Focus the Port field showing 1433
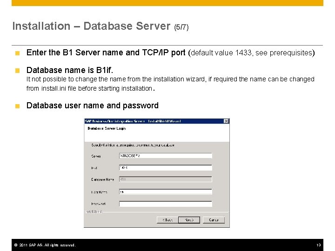 (x=166, y=168)
